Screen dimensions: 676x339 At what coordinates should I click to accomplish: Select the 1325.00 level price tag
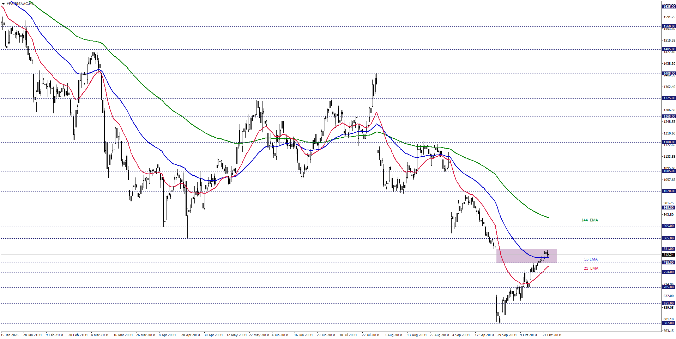(x=669, y=98)
